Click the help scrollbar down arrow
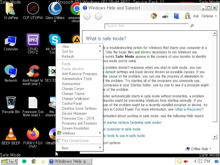Viewport: 220px width, 165px height. (x=215, y=137)
